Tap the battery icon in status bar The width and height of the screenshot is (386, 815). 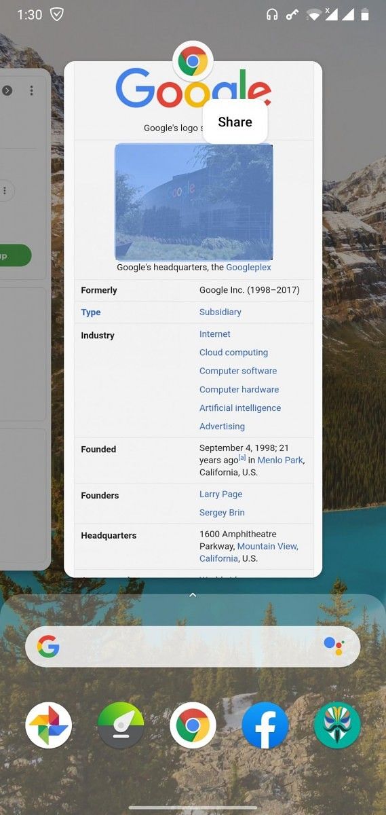tap(365, 14)
